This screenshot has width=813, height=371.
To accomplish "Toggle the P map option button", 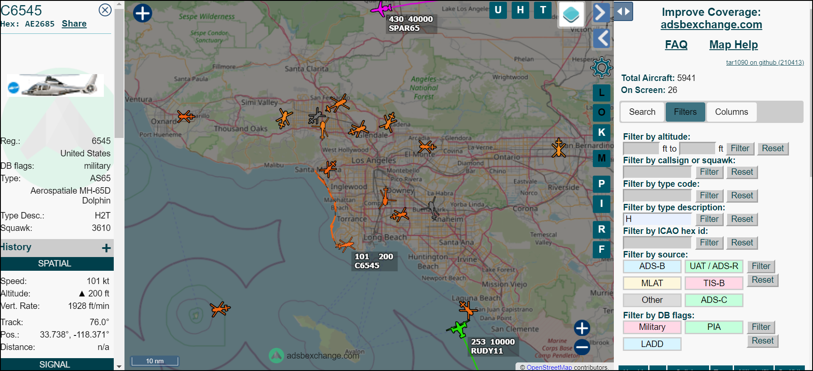I will [x=602, y=184].
